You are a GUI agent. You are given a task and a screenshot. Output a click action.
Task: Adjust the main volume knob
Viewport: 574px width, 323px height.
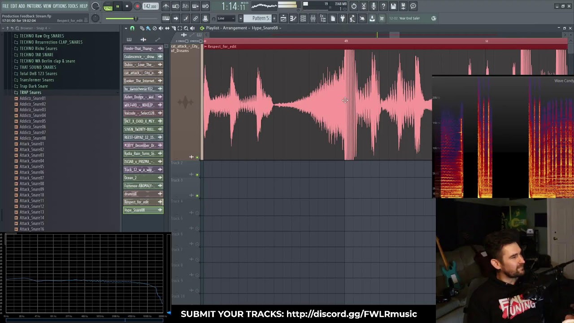pyautogui.click(x=95, y=6)
